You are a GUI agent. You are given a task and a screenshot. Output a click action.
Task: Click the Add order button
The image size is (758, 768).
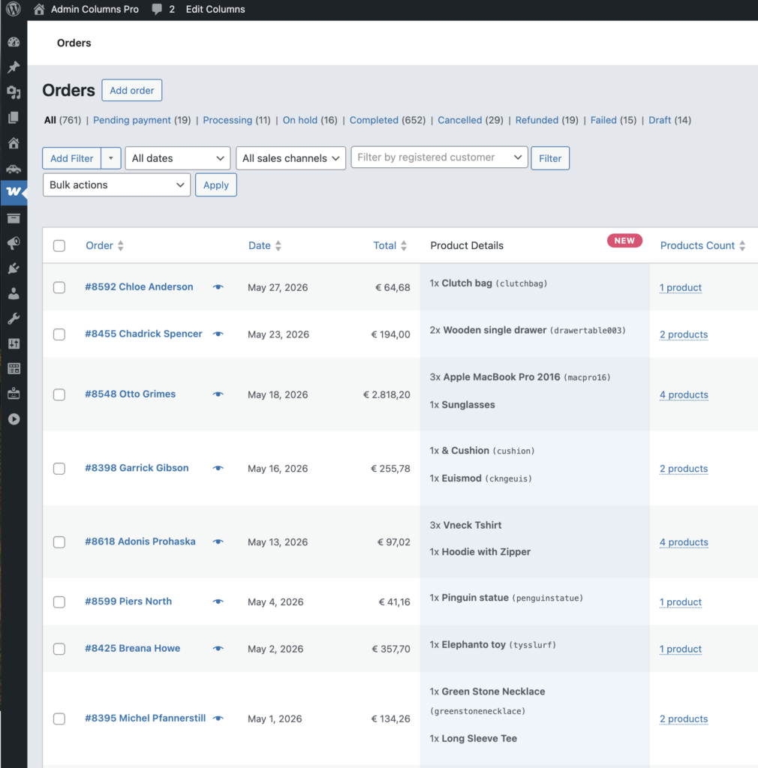point(132,91)
